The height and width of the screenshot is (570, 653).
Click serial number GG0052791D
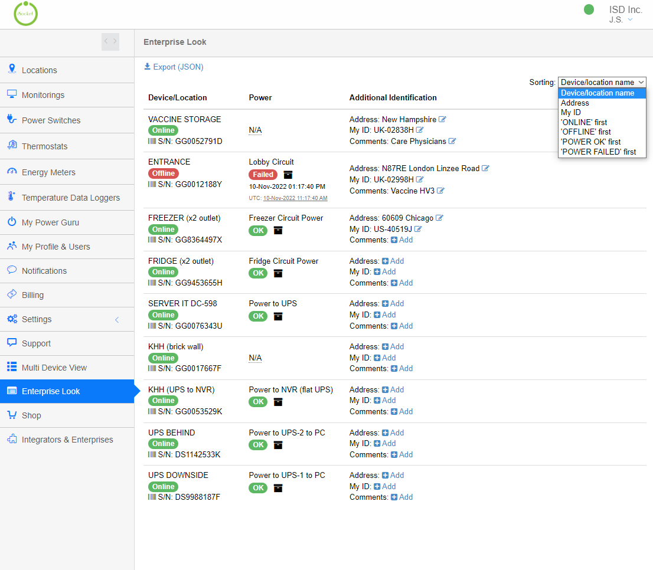click(x=198, y=142)
